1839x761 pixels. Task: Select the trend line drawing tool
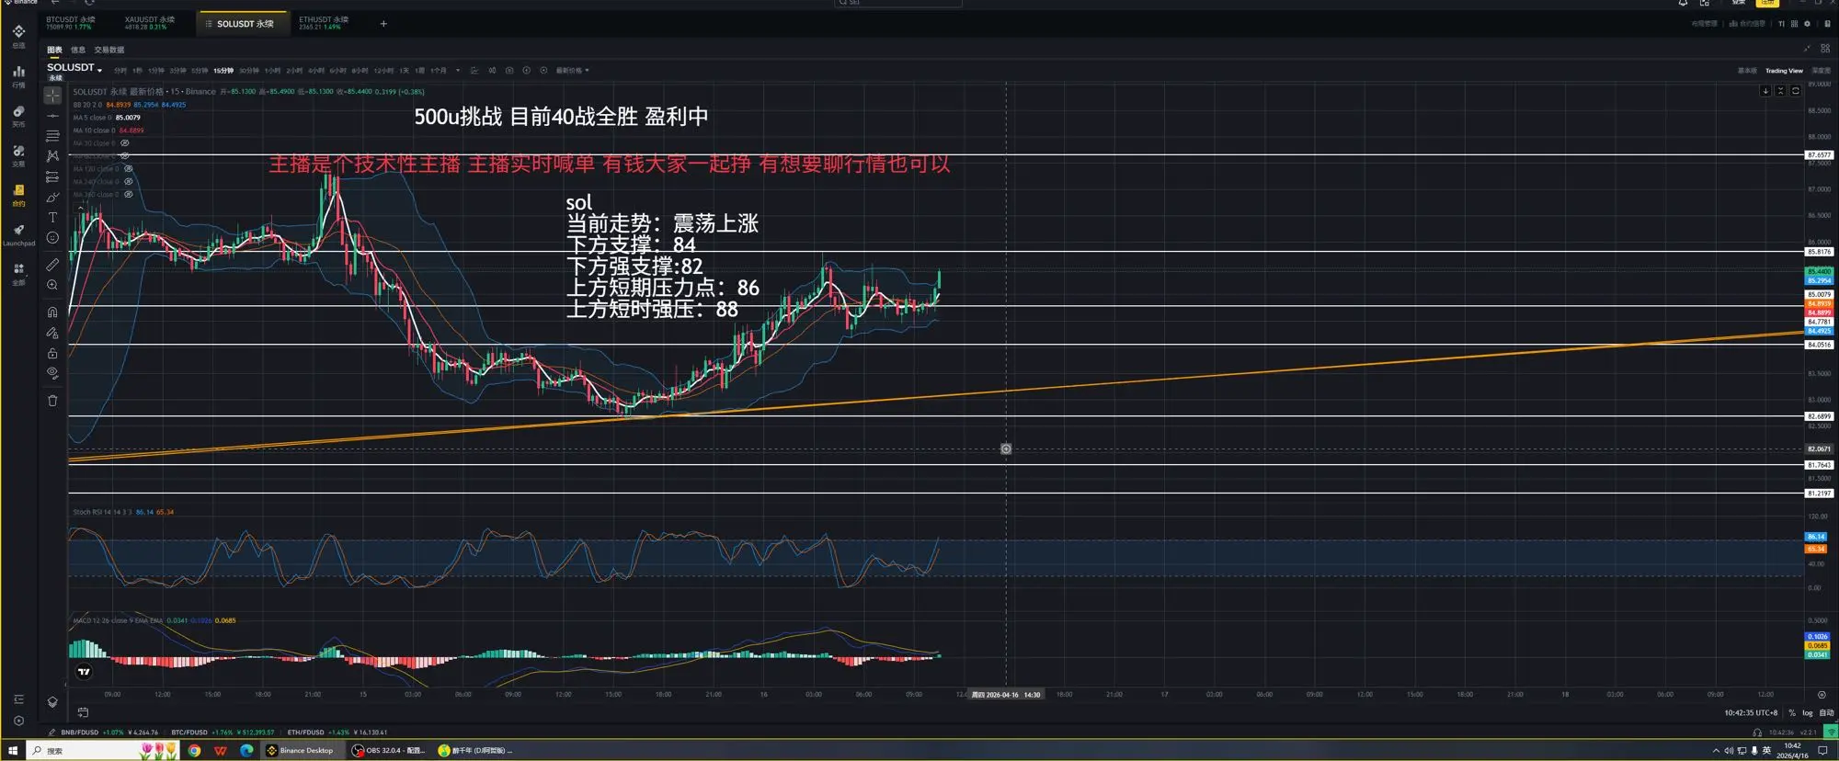[52, 116]
